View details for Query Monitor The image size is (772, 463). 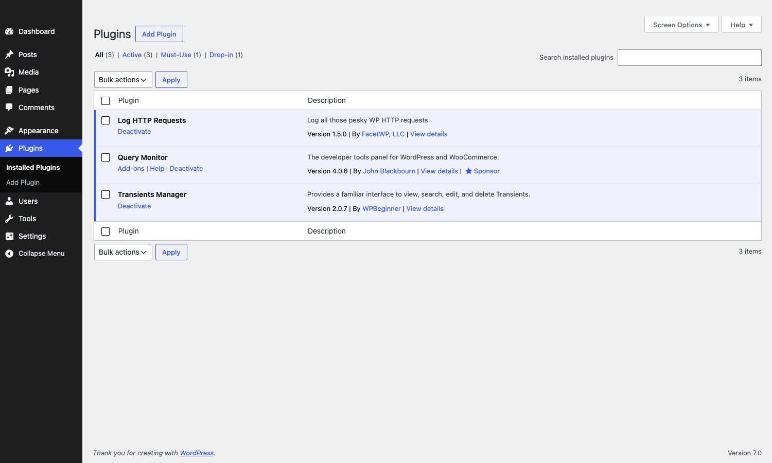(x=440, y=171)
